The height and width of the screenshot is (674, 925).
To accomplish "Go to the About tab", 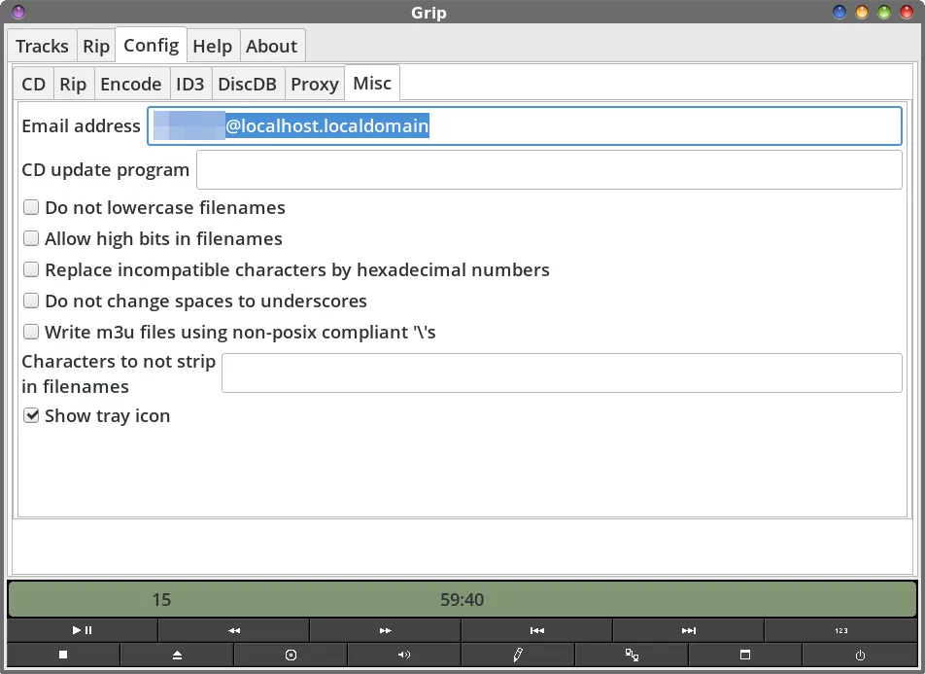I will 271,46.
